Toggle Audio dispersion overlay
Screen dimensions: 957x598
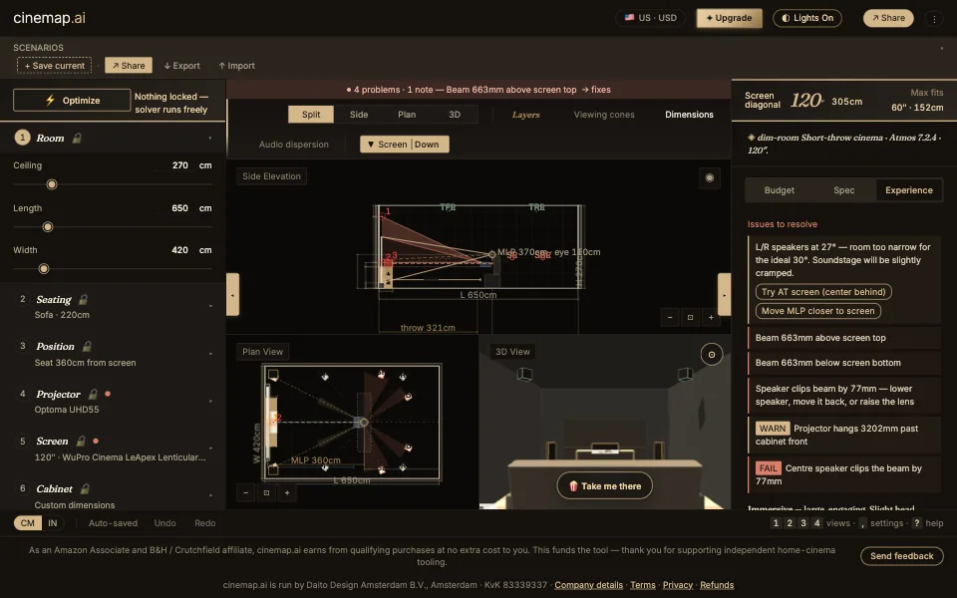click(x=293, y=144)
